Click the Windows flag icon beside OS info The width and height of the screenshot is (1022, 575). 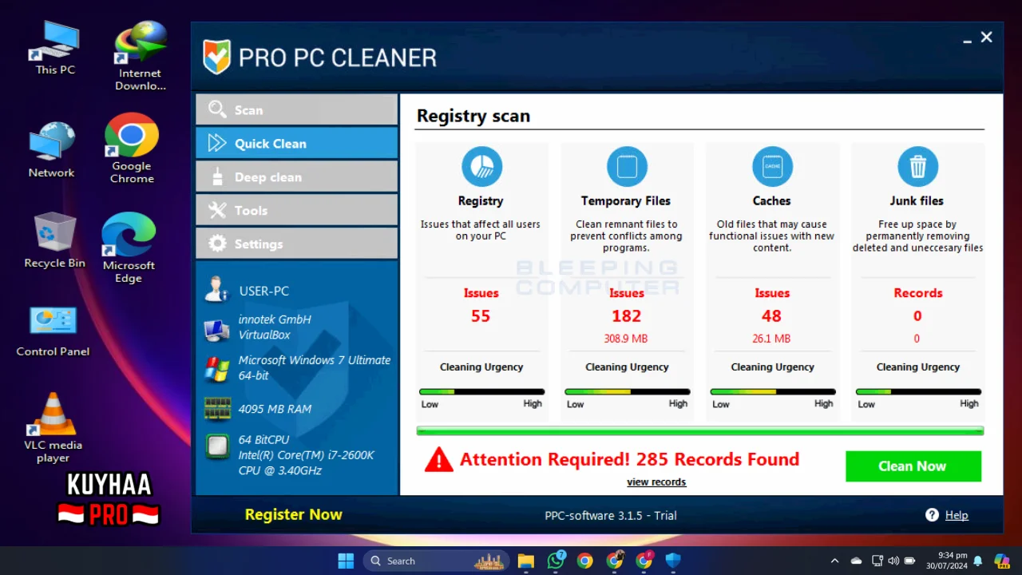click(216, 368)
